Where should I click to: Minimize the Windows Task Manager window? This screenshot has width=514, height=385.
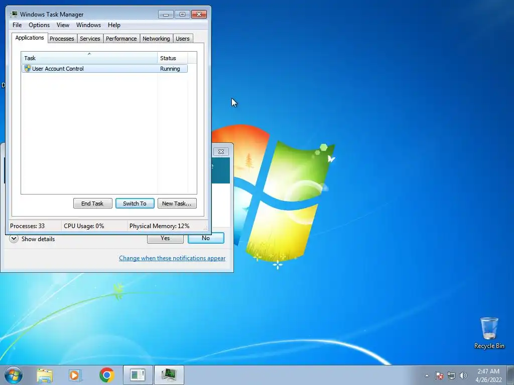click(x=166, y=15)
